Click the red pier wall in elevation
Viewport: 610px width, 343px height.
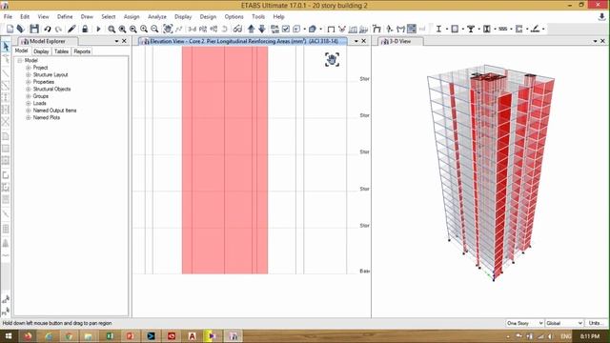(x=225, y=160)
